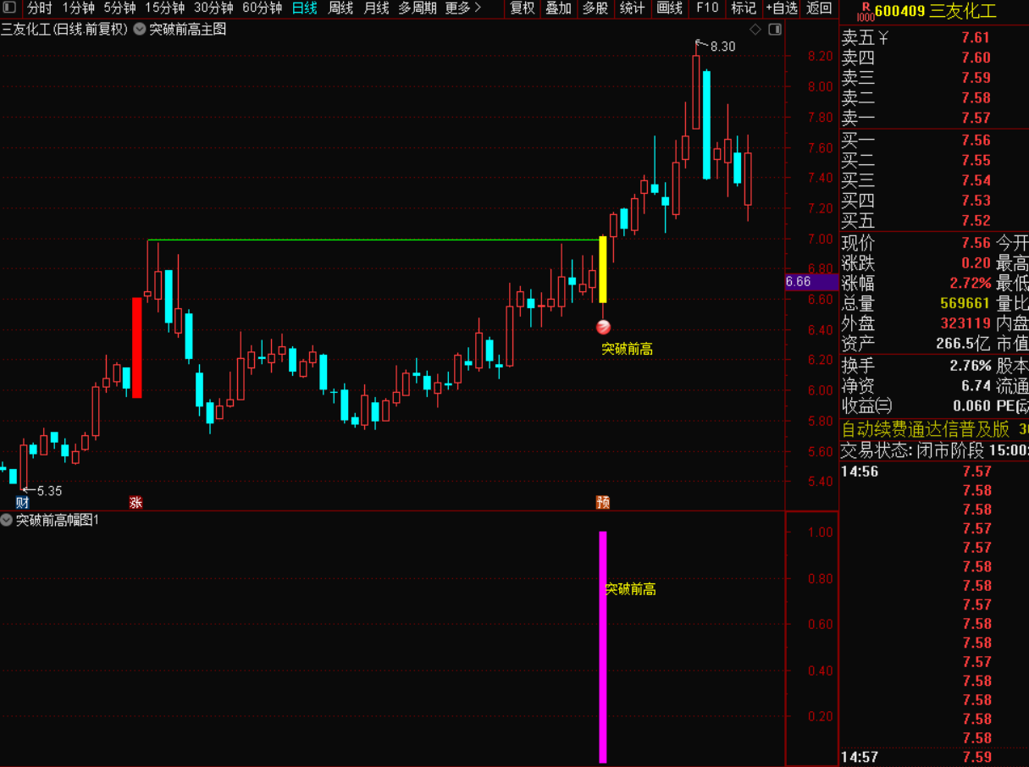Click the red ball breakout signal icon
The width and height of the screenshot is (1029, 767).
(x=603, y=327)
